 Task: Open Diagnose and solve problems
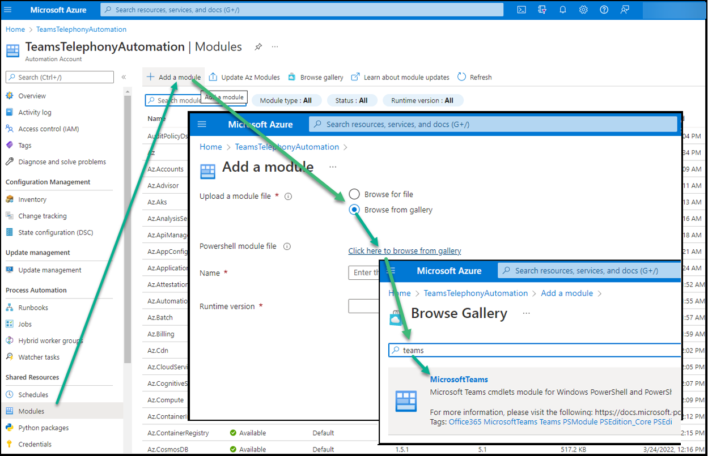click(x=62, y=161)
